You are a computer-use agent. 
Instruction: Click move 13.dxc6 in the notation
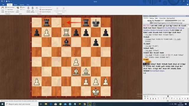(146, 37)
